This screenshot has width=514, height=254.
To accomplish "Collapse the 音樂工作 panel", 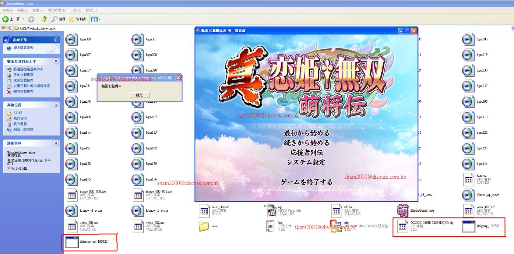I will 56,40.
